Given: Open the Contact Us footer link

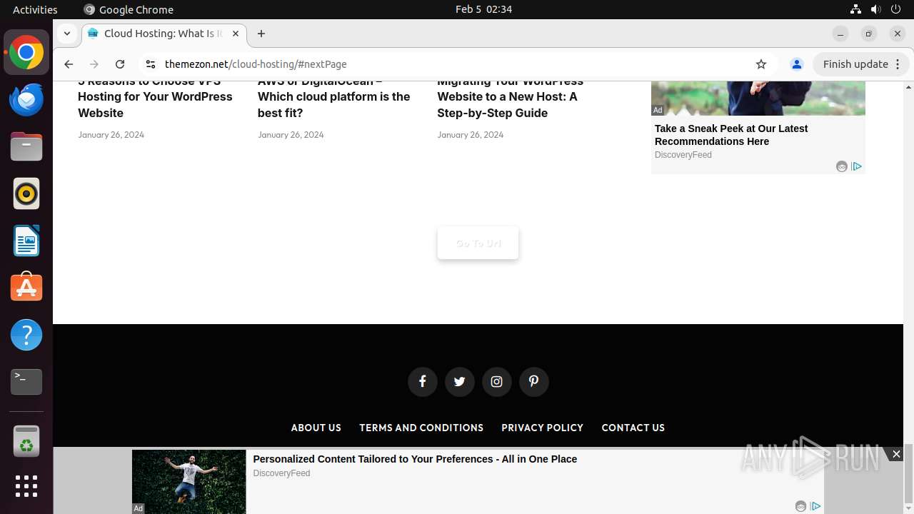Looking at the screenshot, I should click(x=633, y=428).
